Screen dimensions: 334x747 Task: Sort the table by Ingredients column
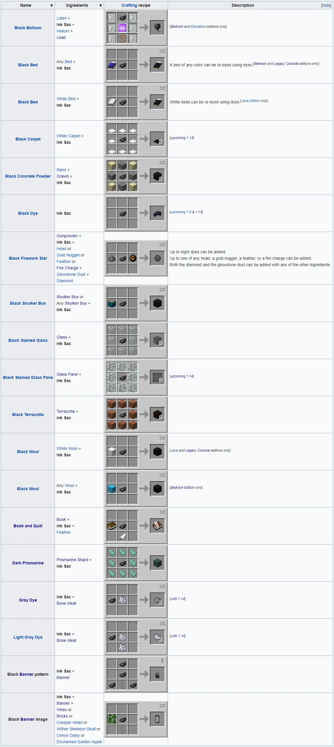pos(79,5)
